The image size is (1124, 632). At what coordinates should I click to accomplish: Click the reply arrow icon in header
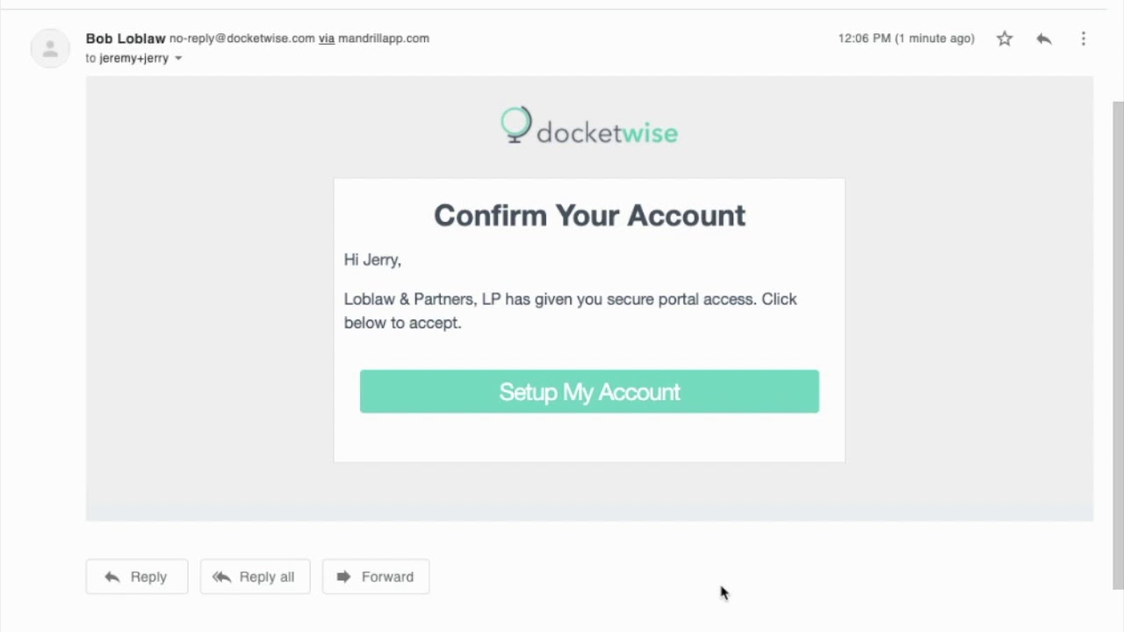coord(1043,39)
